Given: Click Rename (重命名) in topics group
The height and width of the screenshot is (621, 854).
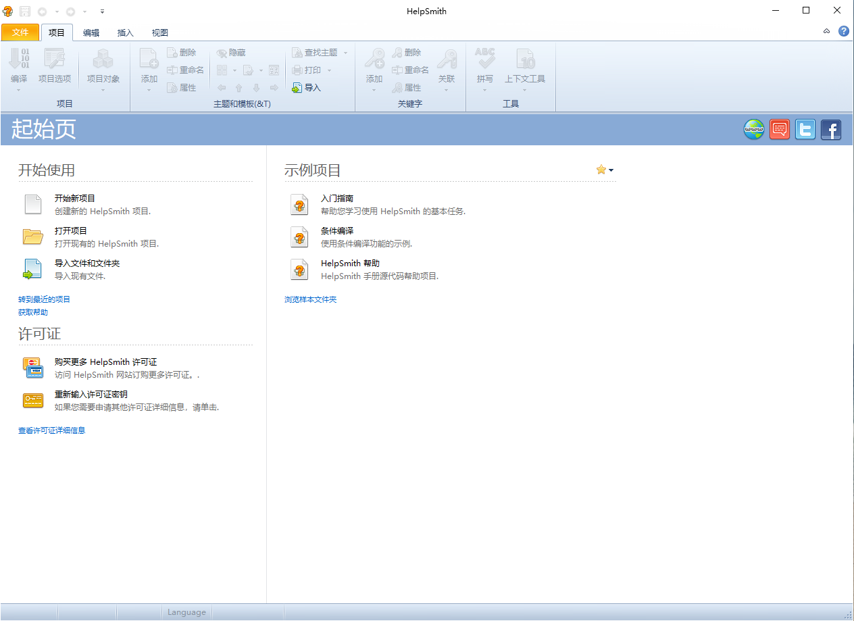Looking at the screenshot, I should (185, 70).
